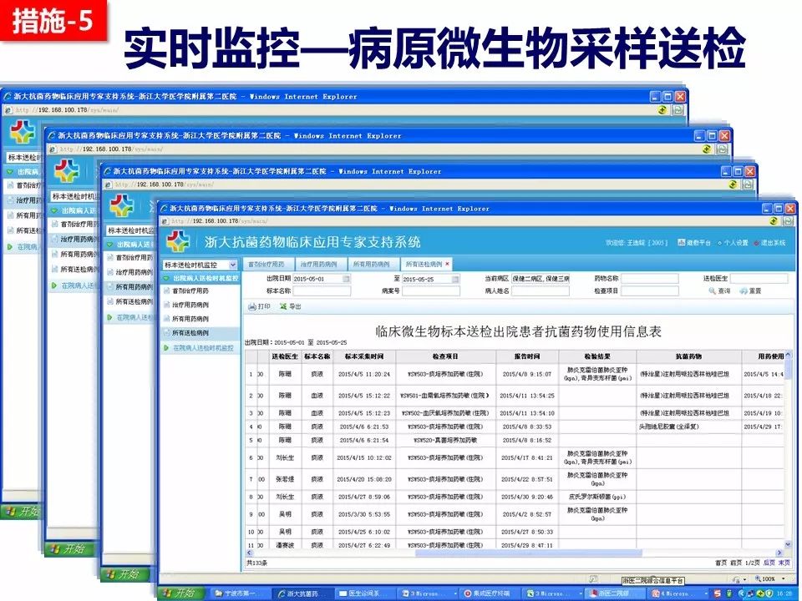
Task: Click the front IE window refresh icon
Action: pos(774,220)
